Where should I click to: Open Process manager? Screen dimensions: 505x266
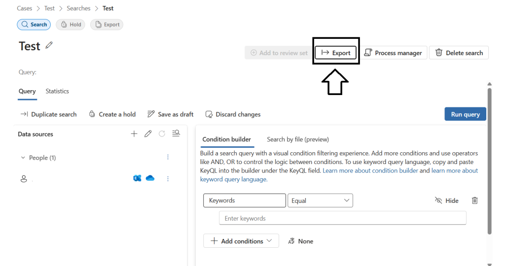pyautogui.click(x=393, y=53)
